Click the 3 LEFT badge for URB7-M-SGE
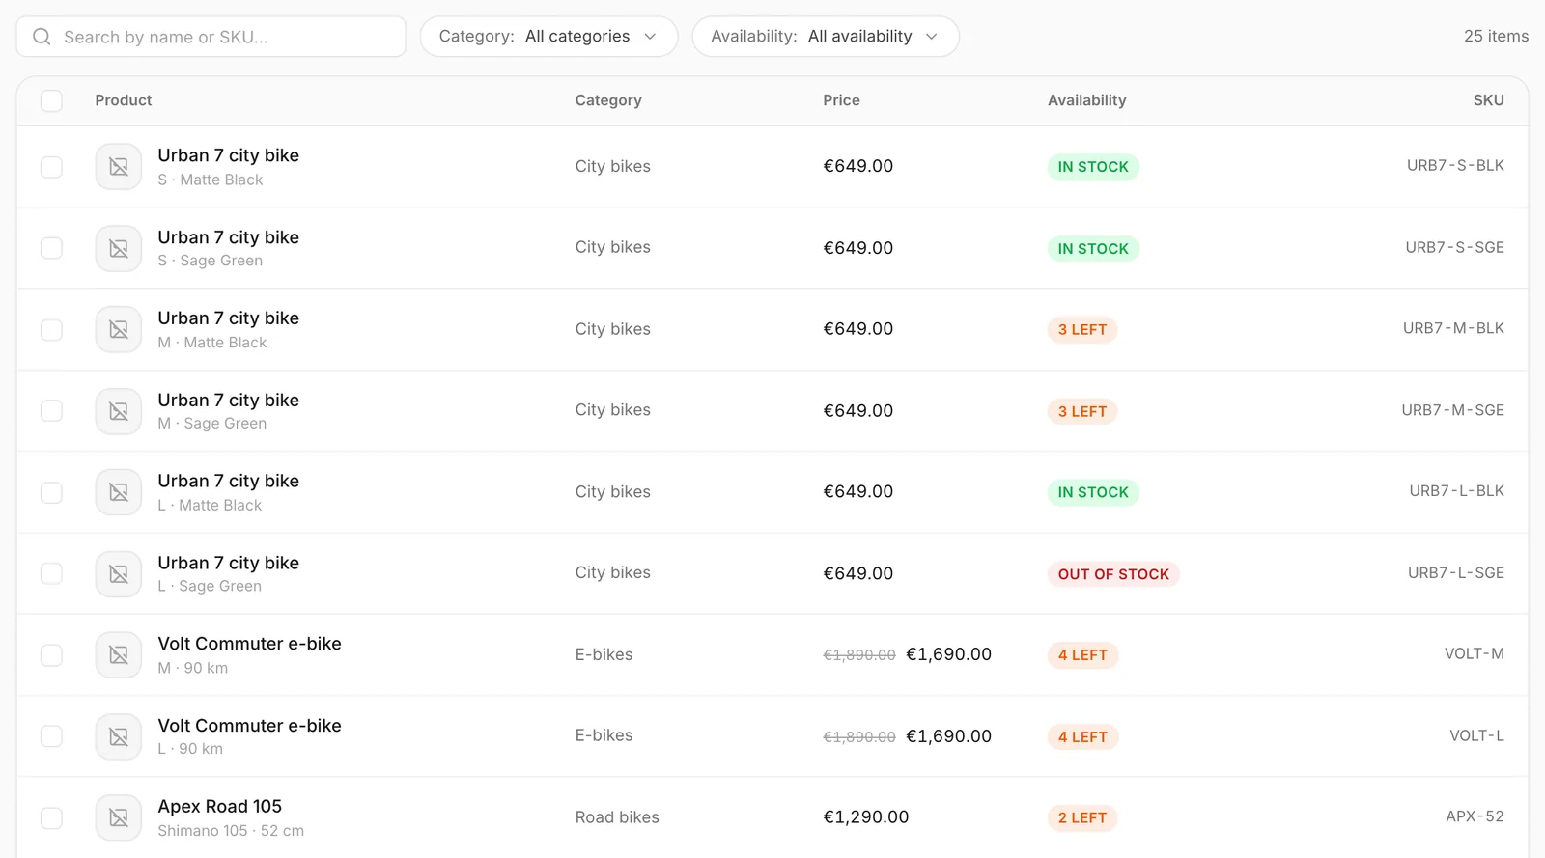The image size is (1545, 858). pos(1082,411)
